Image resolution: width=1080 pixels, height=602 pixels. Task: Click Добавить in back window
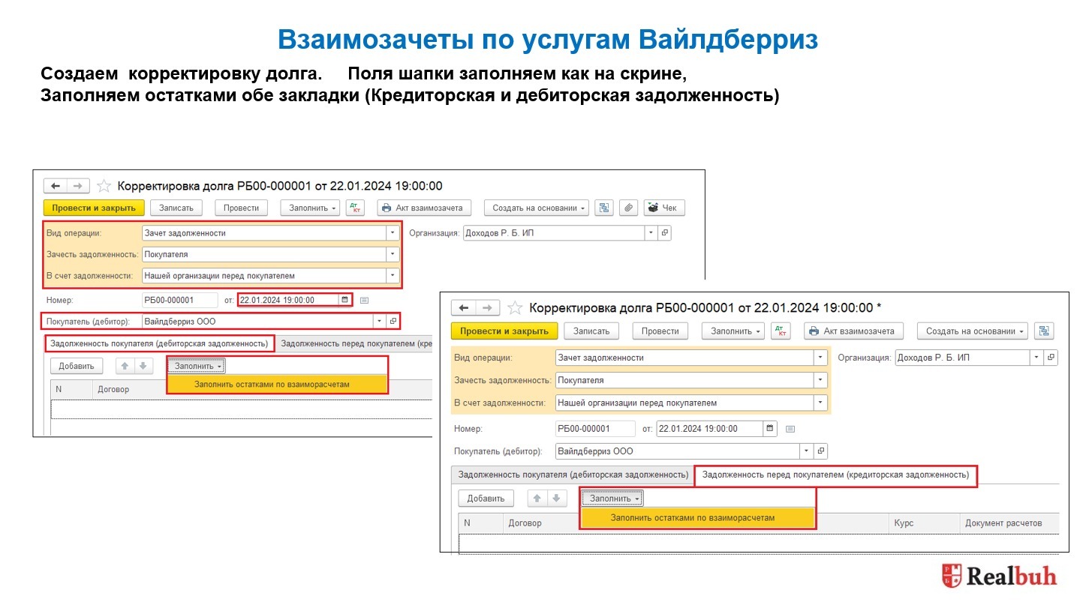[x=77, y=366]
